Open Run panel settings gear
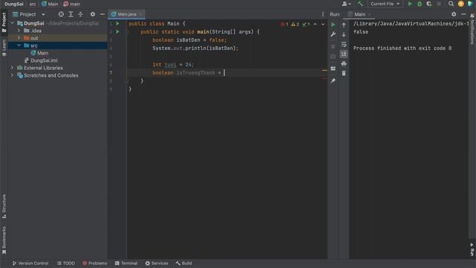Screen dimensions: 476x268 (454, 14)
